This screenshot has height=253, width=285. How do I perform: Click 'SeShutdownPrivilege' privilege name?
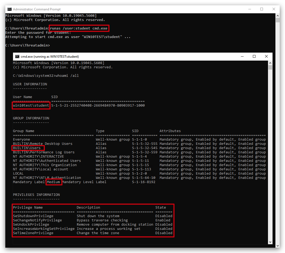click(x=33, y=216)
